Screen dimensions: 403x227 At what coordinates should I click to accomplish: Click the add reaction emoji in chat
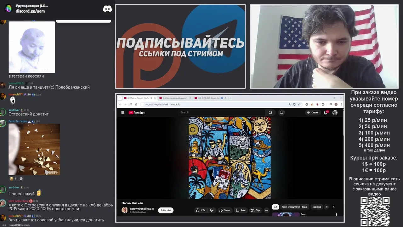pos(21,179)
